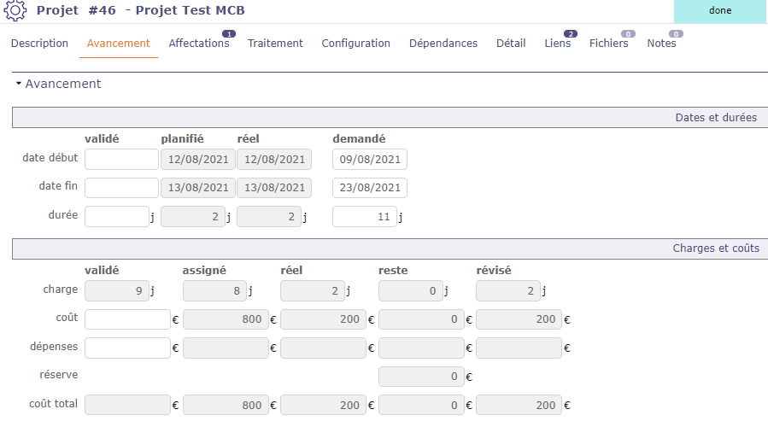Click the done status indicator
The height and width of the screenshot is (421, 768).
tap(719, 11)
